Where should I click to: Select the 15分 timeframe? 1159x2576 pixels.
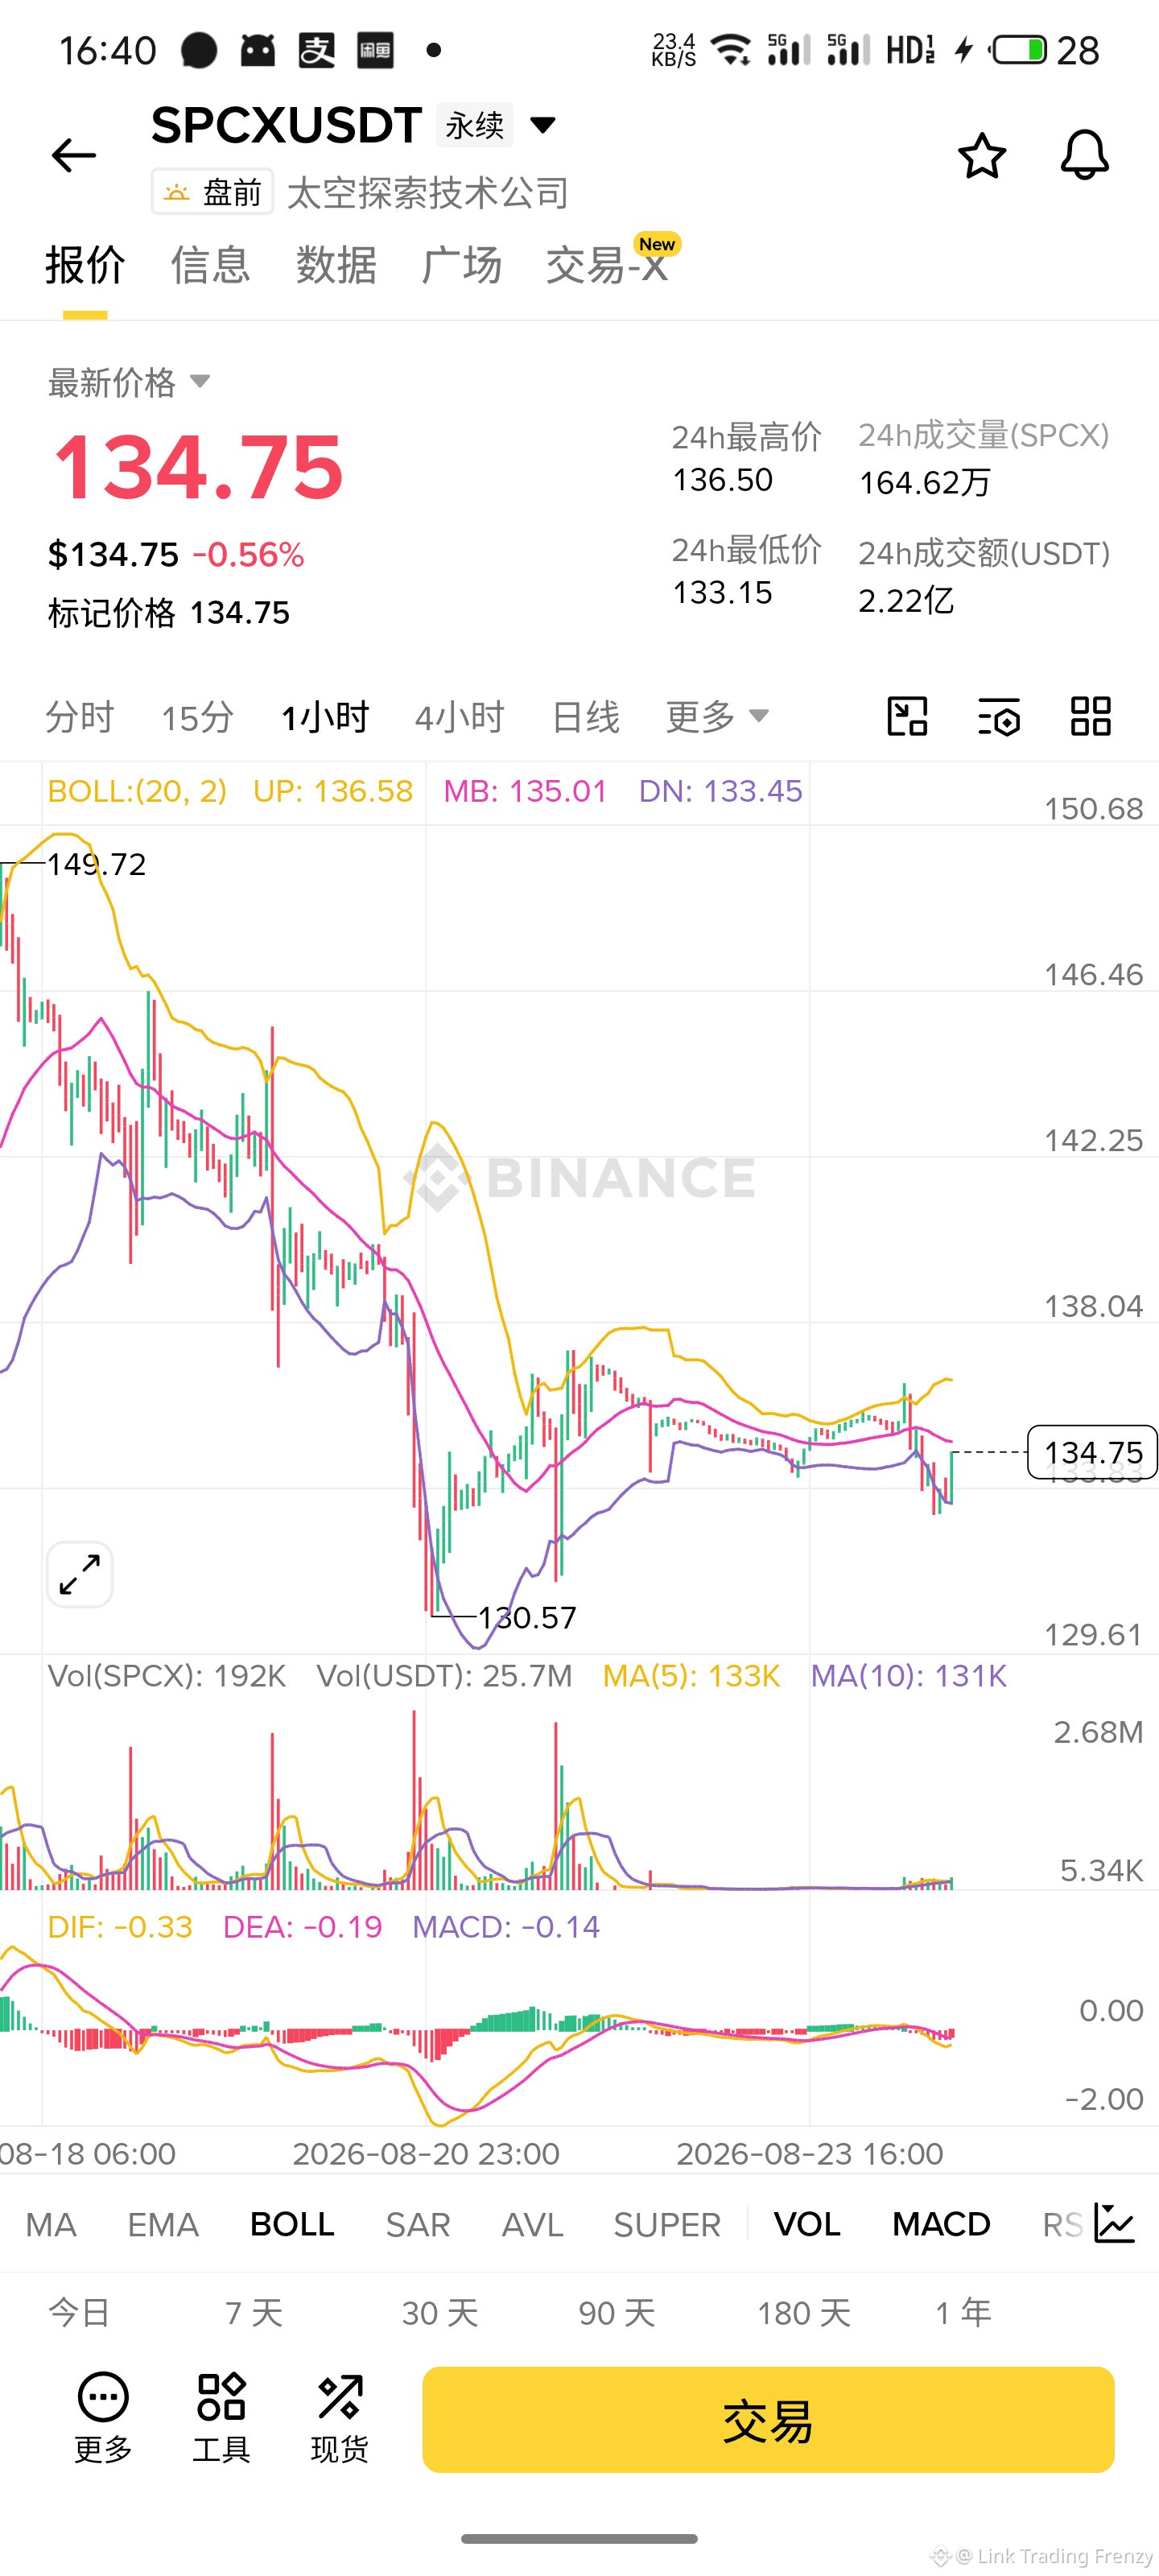pyautogui.click(x=197, y=717)
